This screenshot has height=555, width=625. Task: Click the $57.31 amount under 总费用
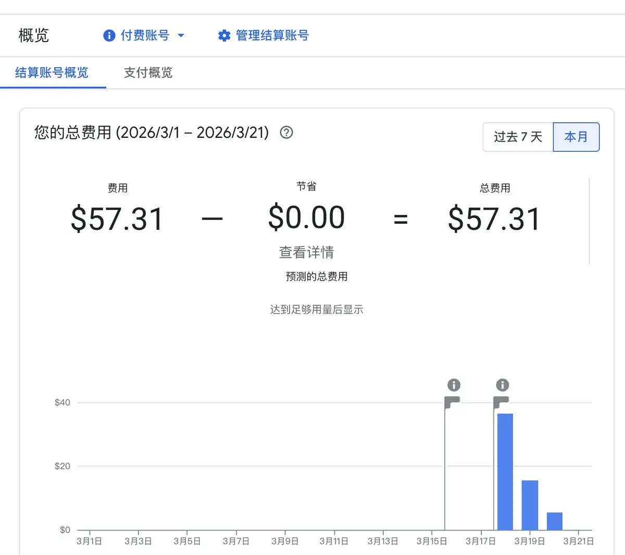coord(494,219)
